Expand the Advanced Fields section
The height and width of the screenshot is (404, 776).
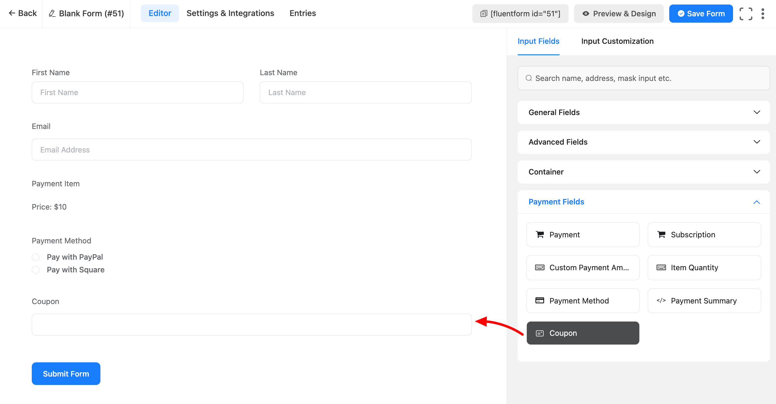pyautogui.click(x=644, y=142)
